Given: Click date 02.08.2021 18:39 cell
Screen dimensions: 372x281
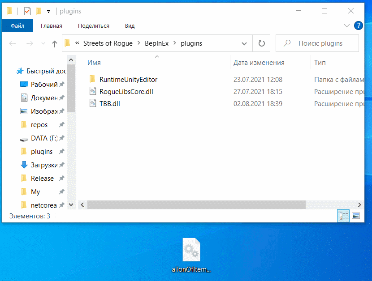Looking at the screenshot, I should click(x=258, y=104).
